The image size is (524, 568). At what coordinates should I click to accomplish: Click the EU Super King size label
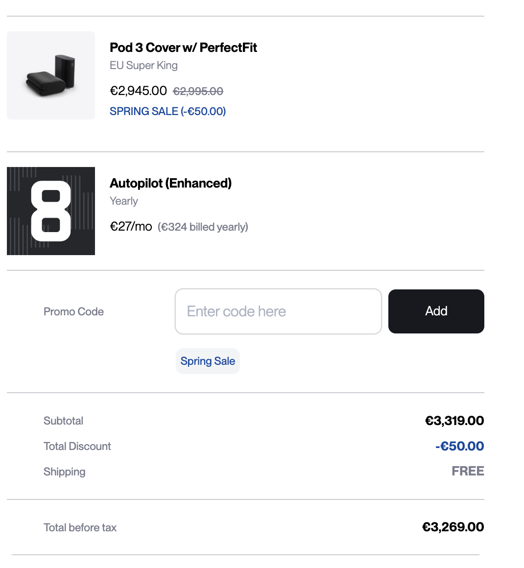coord(143,66)
